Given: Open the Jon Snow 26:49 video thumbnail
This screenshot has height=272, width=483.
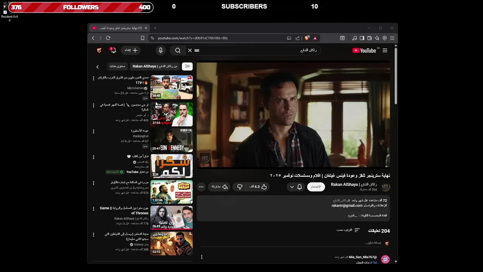Looking at the screenshot, I should point(172,218).
